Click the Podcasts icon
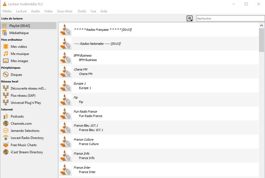 pyautogui.click(x=6, y=116)
